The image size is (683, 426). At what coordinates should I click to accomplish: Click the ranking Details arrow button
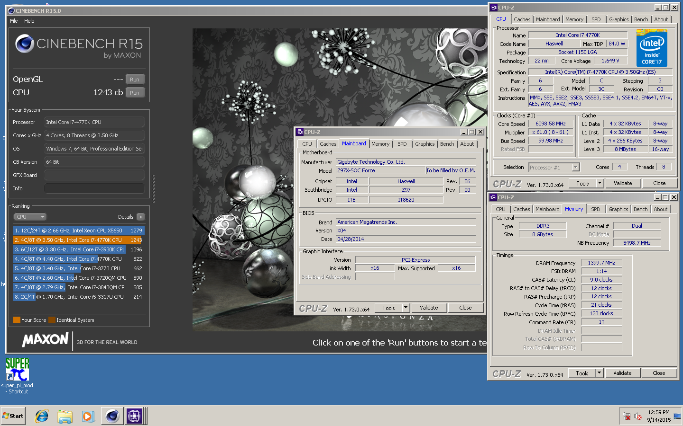coord(141,217)
